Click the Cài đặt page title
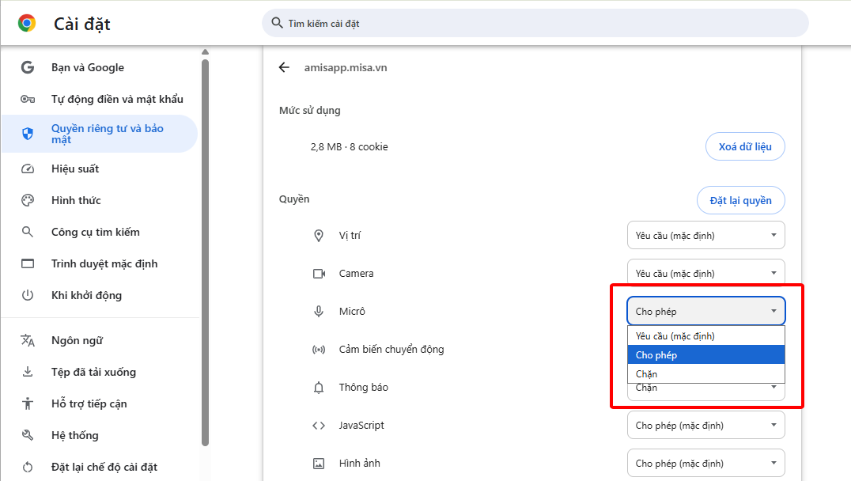Viewport: 851px width, 481px height. coord(82,24)
